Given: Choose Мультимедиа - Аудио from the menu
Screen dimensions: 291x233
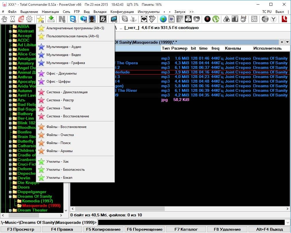Looking at the screenshot, I should pyautogui.click(x=75, y=47).
